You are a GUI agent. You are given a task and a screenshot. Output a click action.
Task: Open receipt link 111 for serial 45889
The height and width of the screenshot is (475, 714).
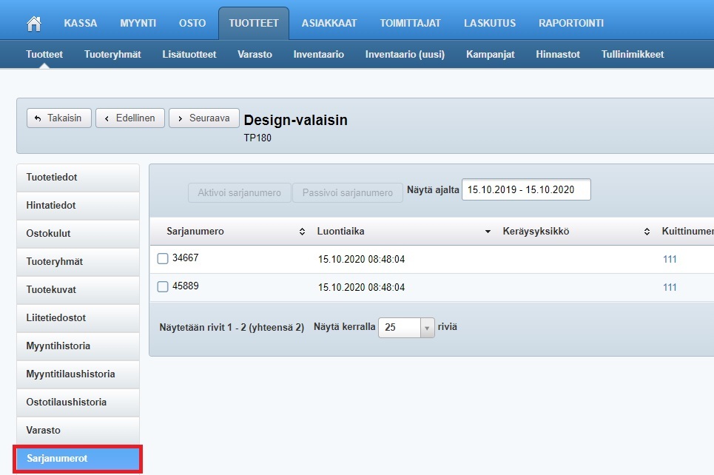pos(670,287)
